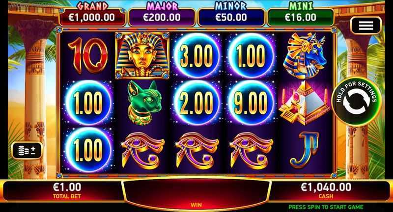Click the circular spin button

tap(356, 102)
